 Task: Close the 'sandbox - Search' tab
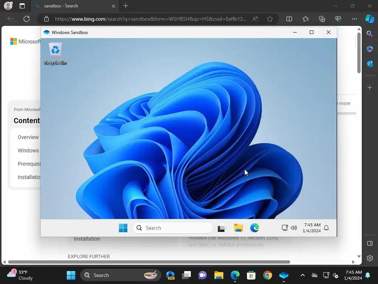(114, 6)
